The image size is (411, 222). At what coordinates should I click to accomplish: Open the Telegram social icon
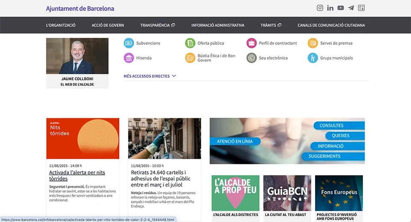[351, 8]
